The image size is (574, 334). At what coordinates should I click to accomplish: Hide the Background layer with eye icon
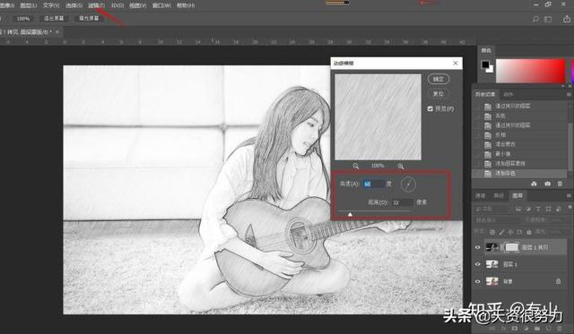478,281
